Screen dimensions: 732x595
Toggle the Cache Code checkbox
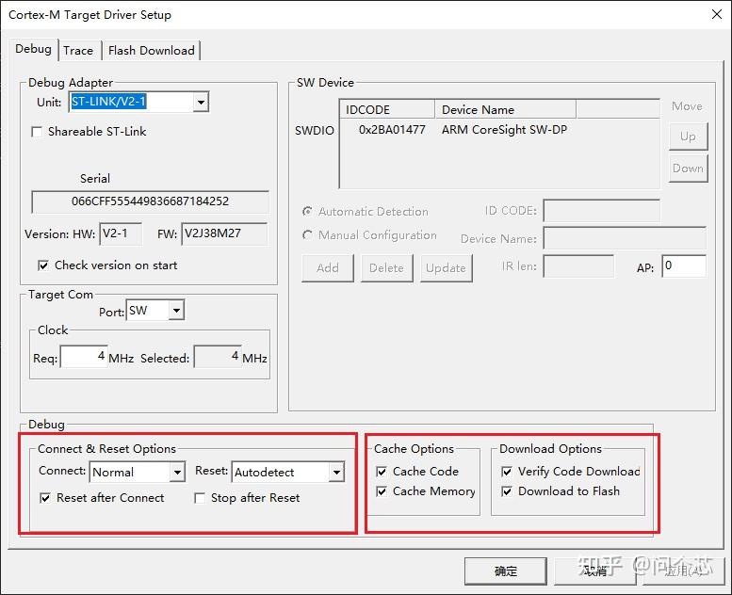tap(382, 472)
